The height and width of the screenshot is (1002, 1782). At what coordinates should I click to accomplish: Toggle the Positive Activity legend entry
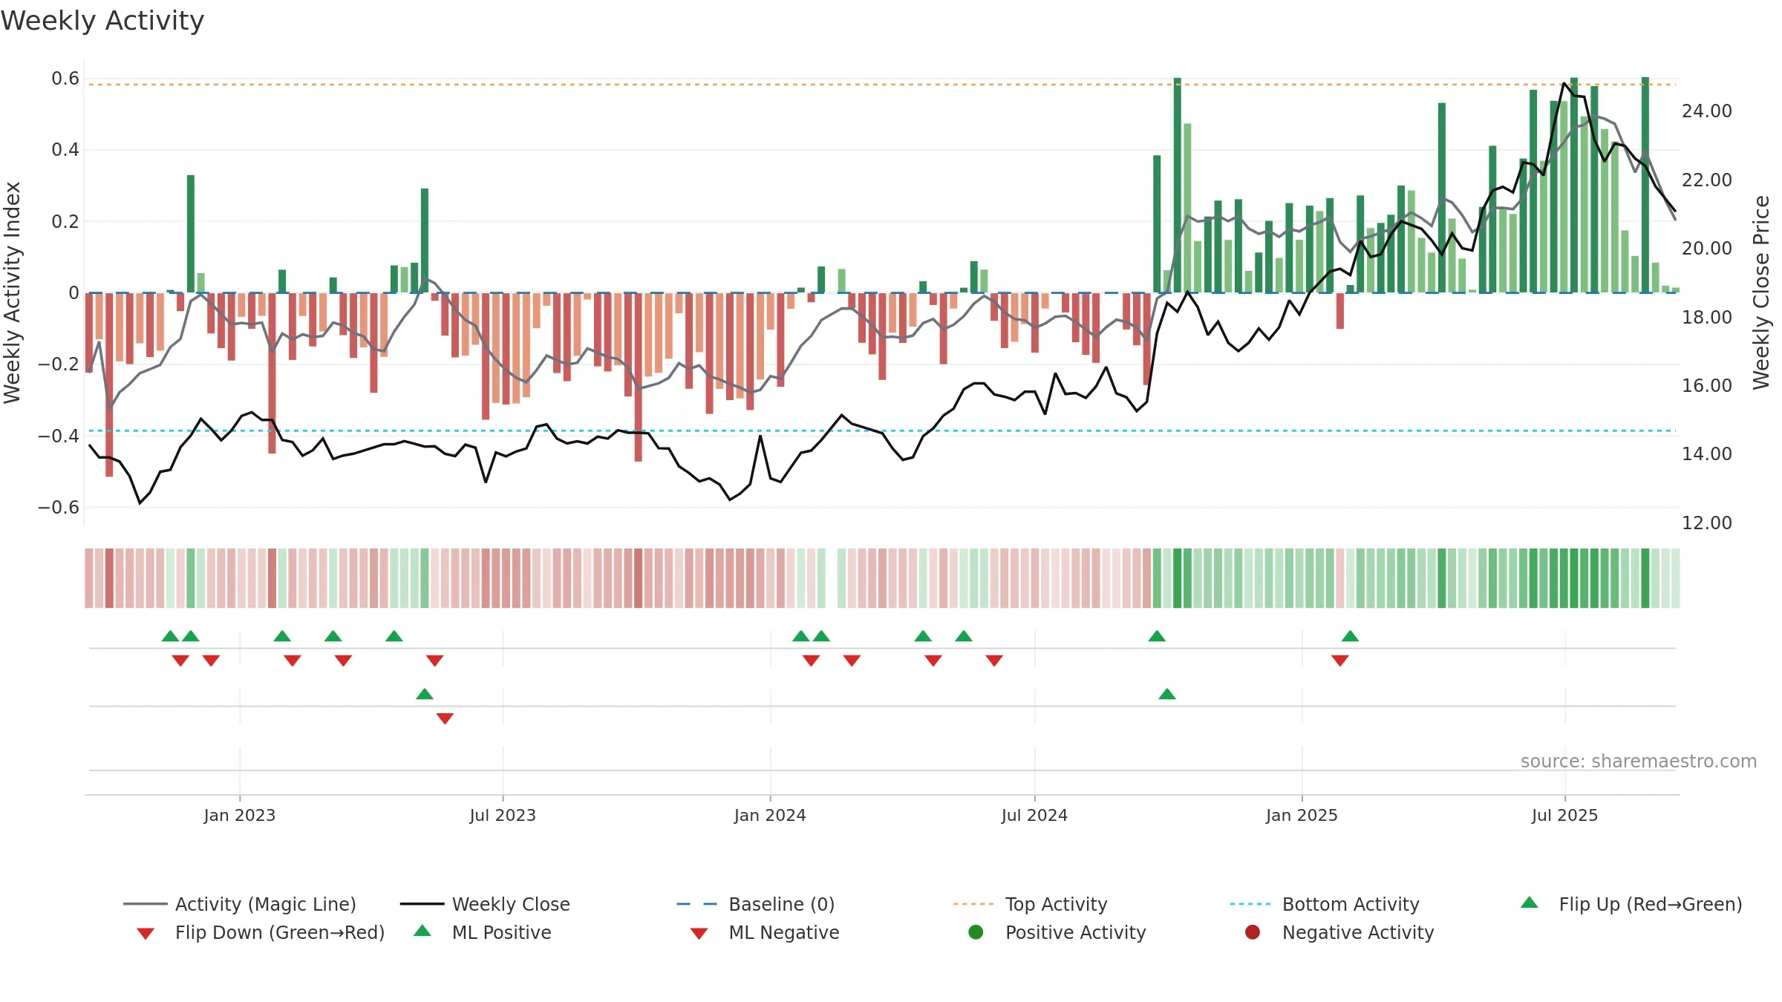(1057, 932)
